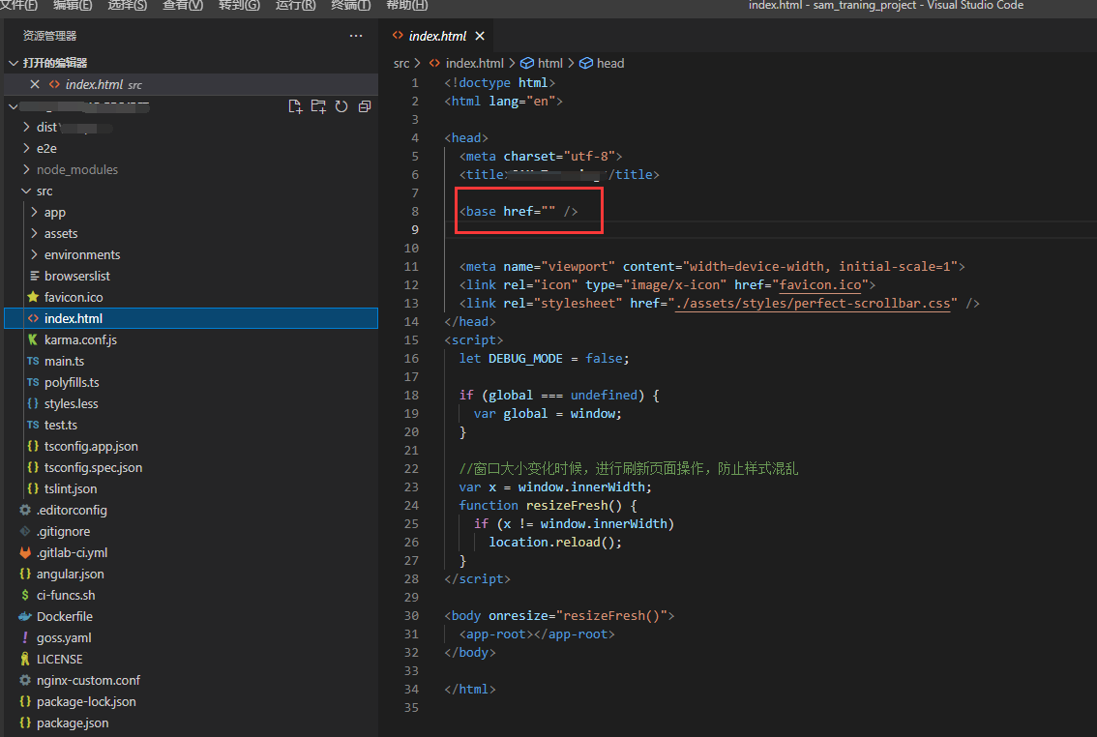Screen dimensions: 1097x737
Task: Click the git icon beside .gitignore
Action: 25,531
